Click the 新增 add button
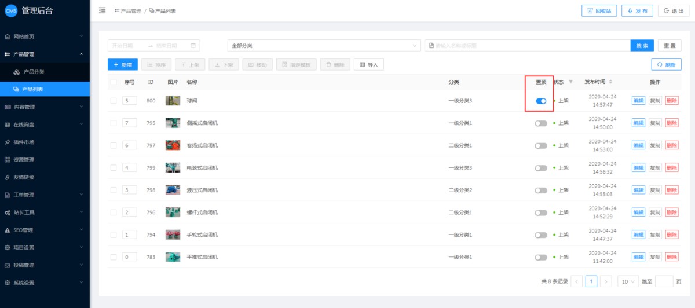The image size is (695, 308). tap(123, 65)
